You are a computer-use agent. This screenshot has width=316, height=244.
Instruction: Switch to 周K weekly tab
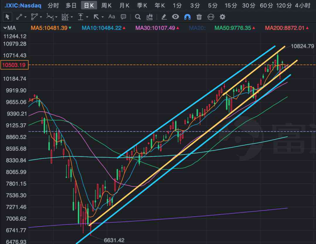[x=107, y=6]
